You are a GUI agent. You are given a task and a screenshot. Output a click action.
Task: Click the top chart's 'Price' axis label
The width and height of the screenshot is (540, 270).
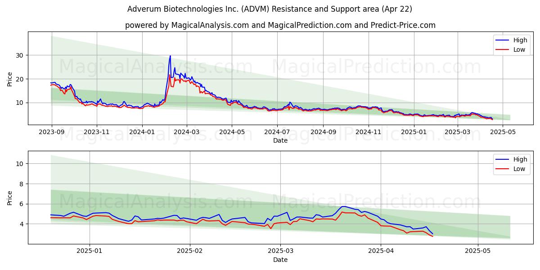pyautogui.click(x=10, y=78)
